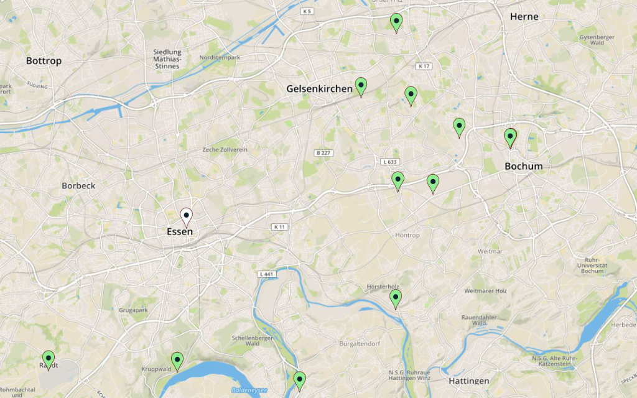Screen dimensions: 637x398
Task: Select the white map marker above Essen
Action: click(186, 217)
